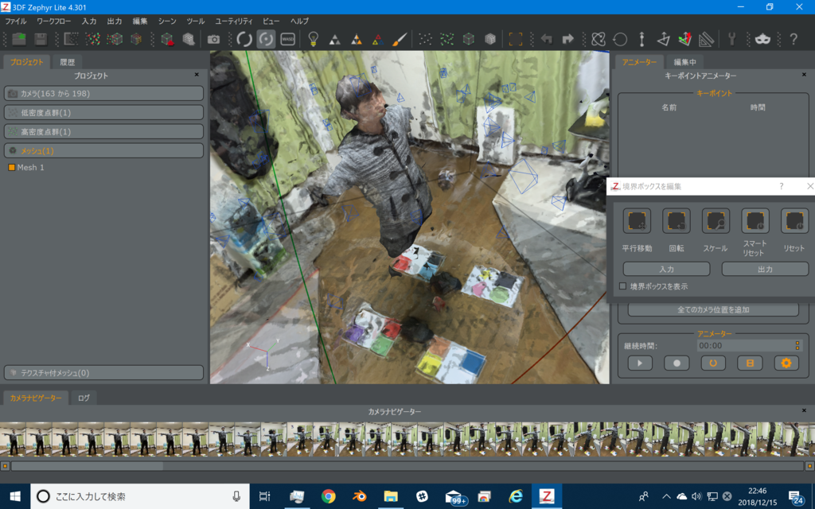This screenshot has width=815, height=509.
Task: Save project with the floppy disk icon
Action: pos(41,39)
